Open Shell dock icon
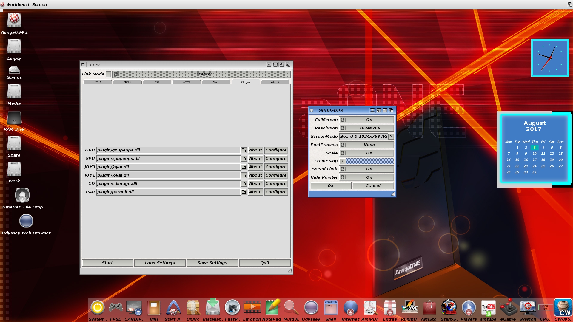Screen dimensions: 573x322 (x=331, y=308)
